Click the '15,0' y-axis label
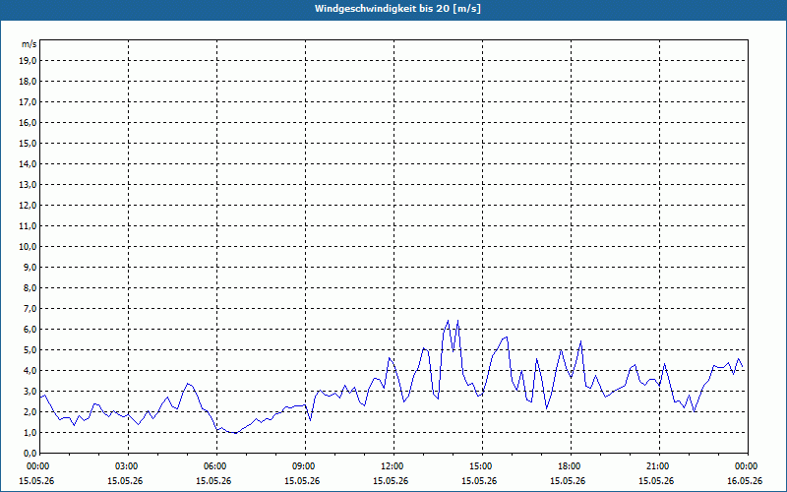Viewport: 787px width, 492px height. (x=28, y=143)
